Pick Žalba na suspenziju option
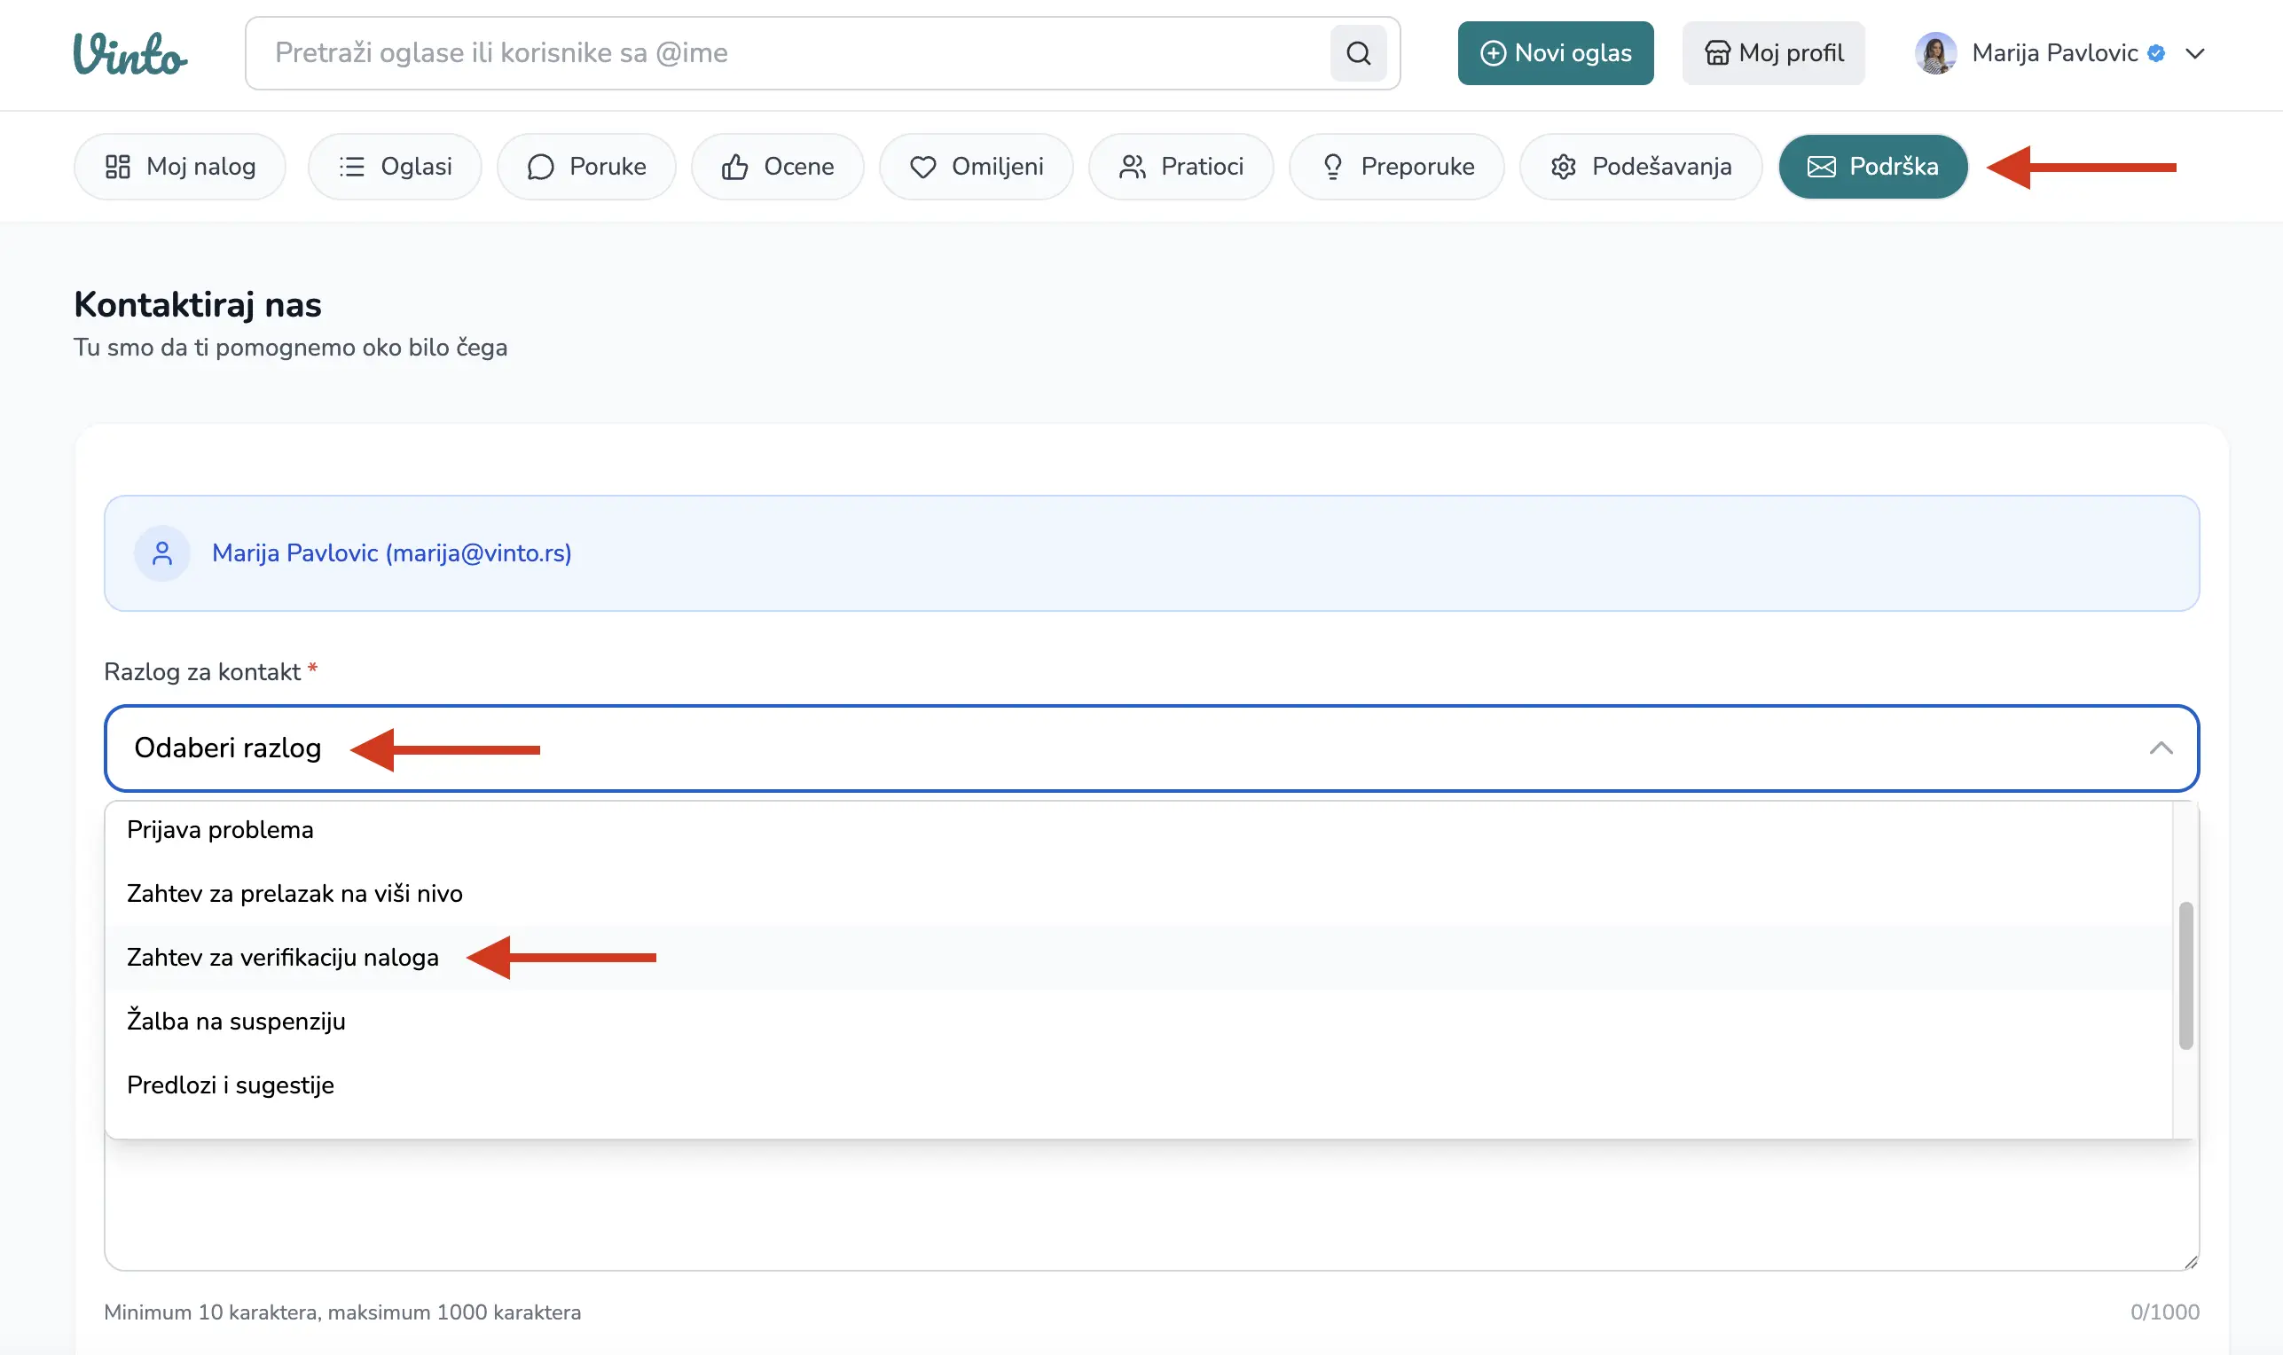The image size is (2283, 1355). point(236,1021)
